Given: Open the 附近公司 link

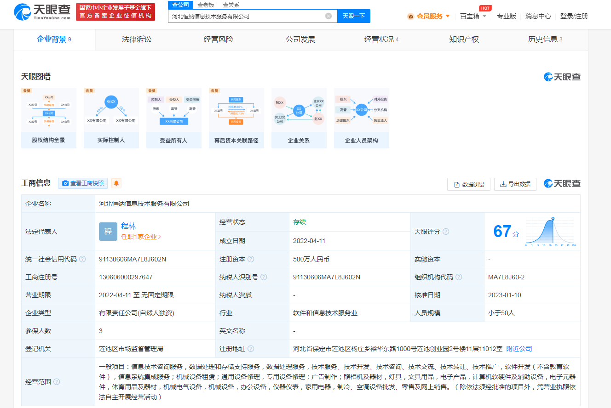Looking at the screenshot, I should point(519,349).
